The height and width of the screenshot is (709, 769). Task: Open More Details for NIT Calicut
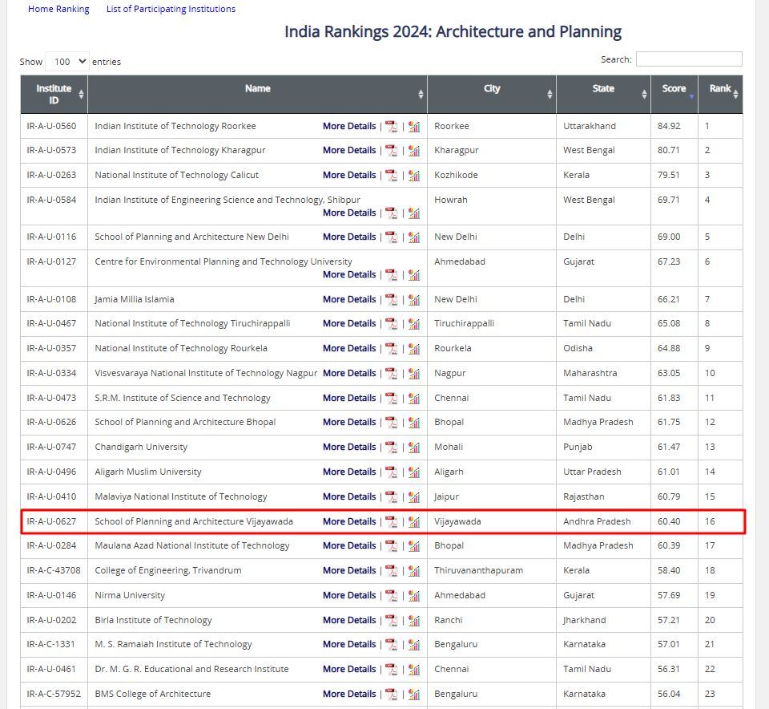tap(349, 175)
